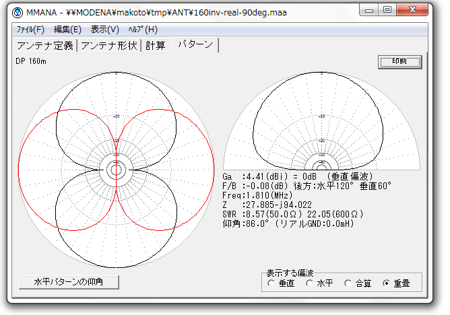Screen dimensions: 450x315
Task: Switch to the アンテナ形状 tab
Action: pos(109,46)
